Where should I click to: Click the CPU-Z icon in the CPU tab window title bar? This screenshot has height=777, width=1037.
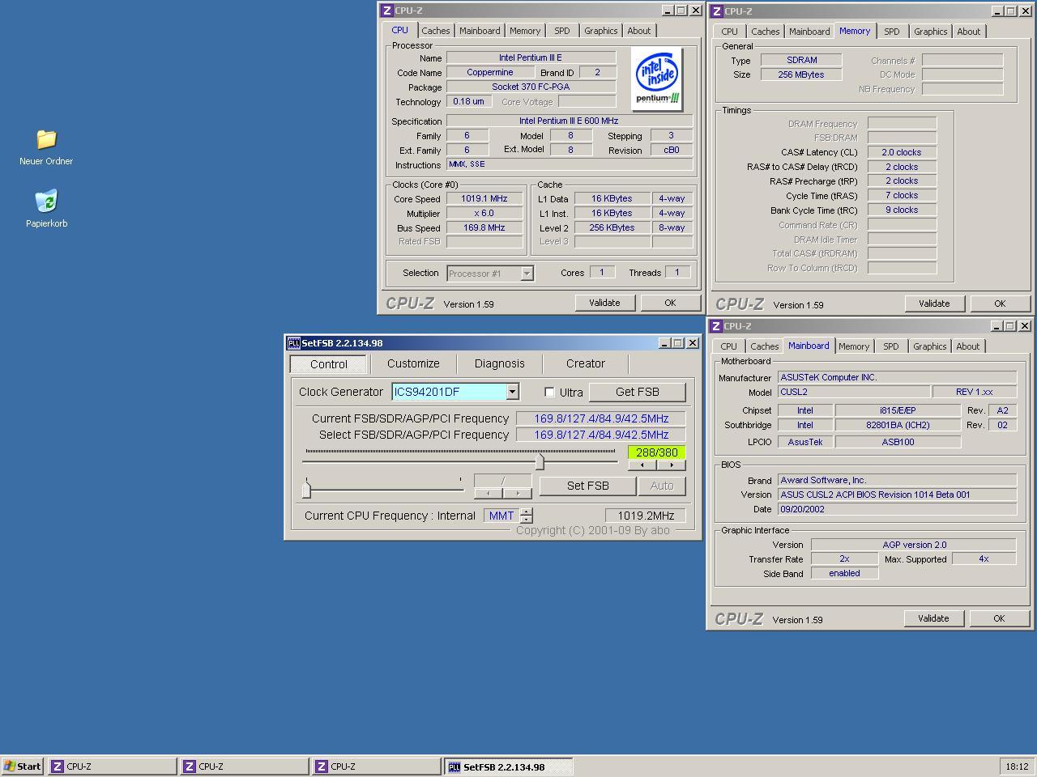pyautogui.click(x=386, y=11)
